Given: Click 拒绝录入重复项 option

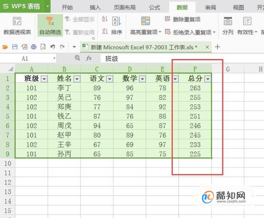Looking at the screenshot, I should click(188, 32).
